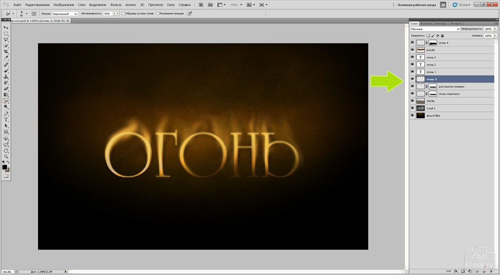Select the Dodge tool
This screenshot has height=275, width=500.
(6, 107)
